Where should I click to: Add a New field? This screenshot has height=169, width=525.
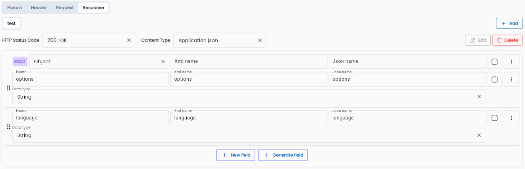236,155
